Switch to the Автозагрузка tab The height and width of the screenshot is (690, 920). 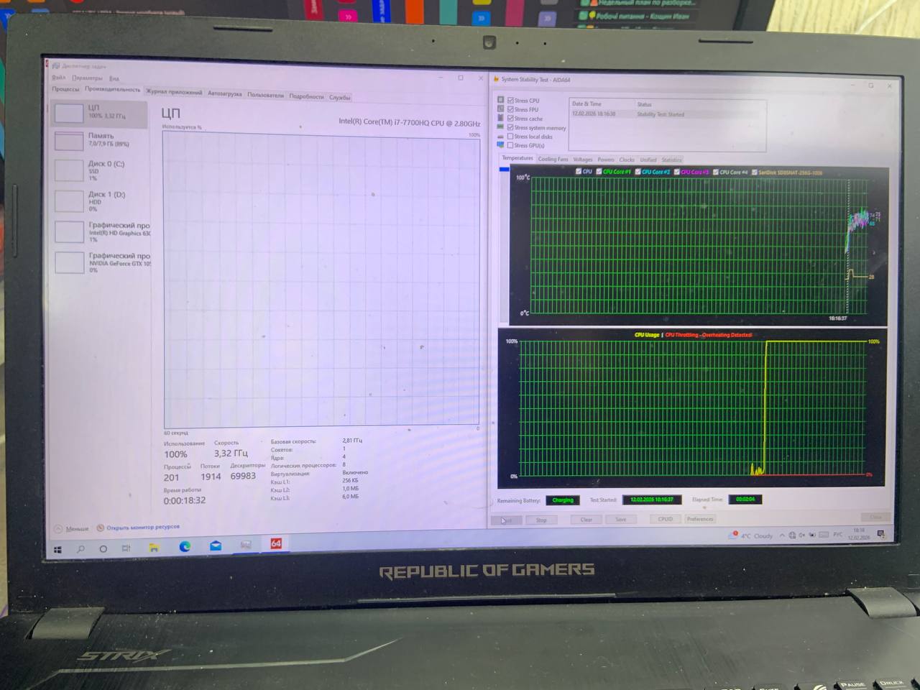(224, 93)
